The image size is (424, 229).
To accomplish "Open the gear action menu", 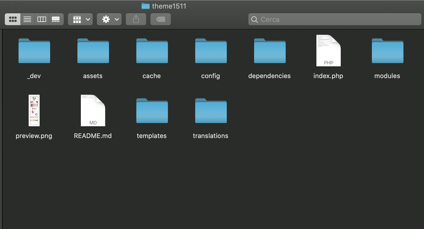I will [109, 19].
